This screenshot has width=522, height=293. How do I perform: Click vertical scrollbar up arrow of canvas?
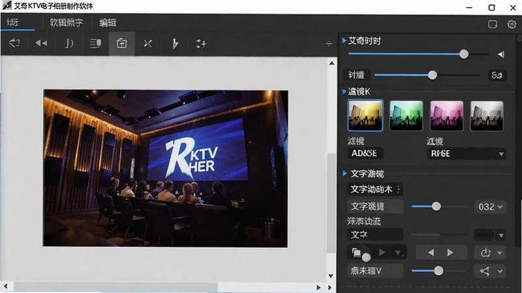click(x=331, y=63)
